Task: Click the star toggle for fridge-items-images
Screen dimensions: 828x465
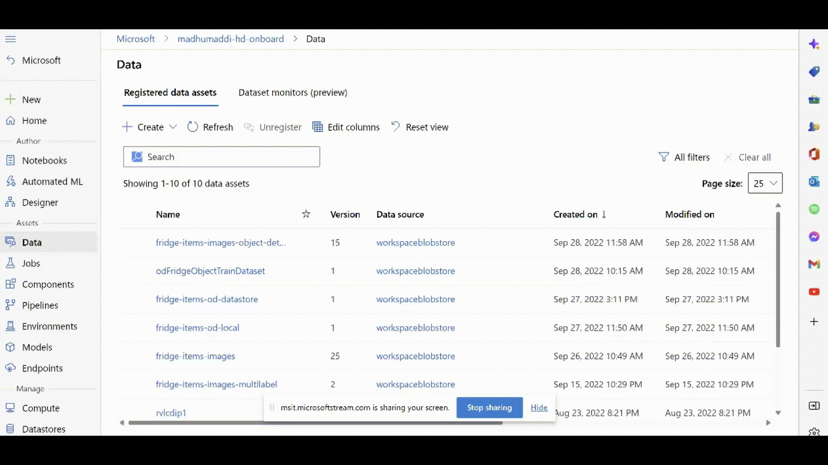Action: (305, 356)
